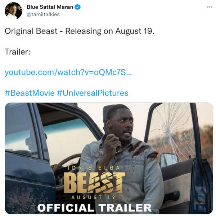The height and width of the screenshot is (216, 216).
Task: Open the Blue Sattai Maran display name
Action: (x=50, y=7)
